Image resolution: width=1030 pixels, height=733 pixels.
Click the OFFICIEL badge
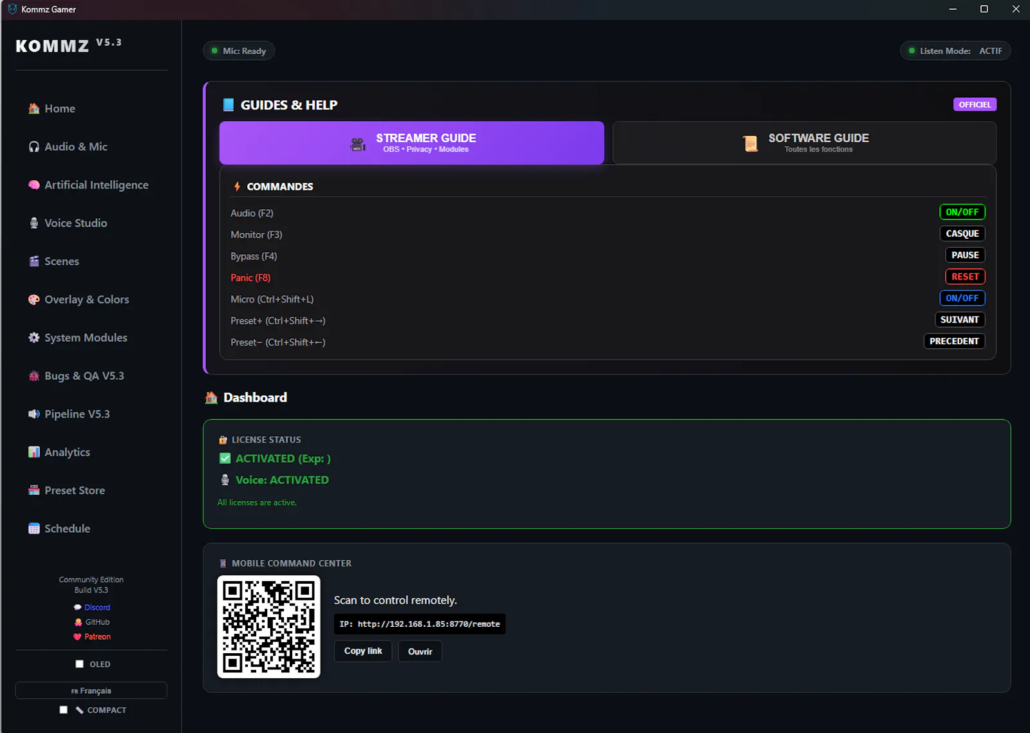coord(975,105)
